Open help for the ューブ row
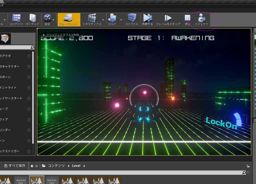The image size is (256, 184). [x=29, y=109]
